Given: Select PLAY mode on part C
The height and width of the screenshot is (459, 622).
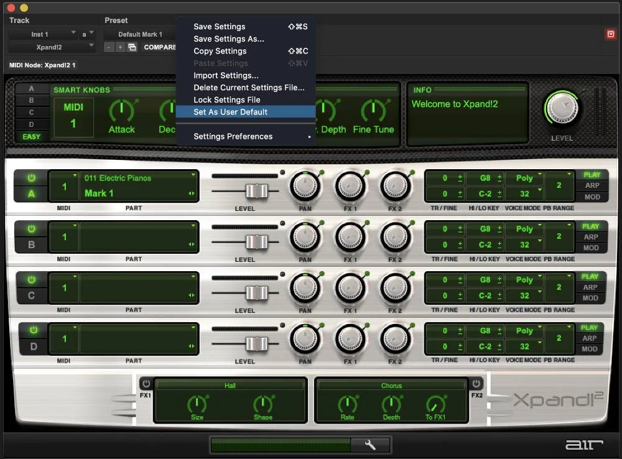Looking at the screenshot, I should coord(590,277).
